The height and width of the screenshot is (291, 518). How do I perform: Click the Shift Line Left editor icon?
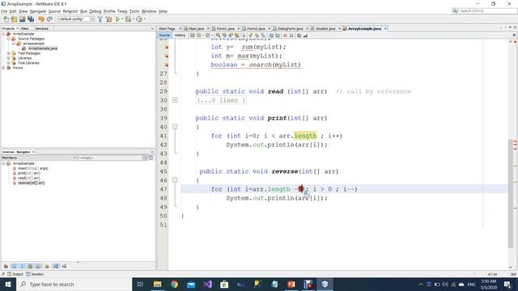(271, 36)
